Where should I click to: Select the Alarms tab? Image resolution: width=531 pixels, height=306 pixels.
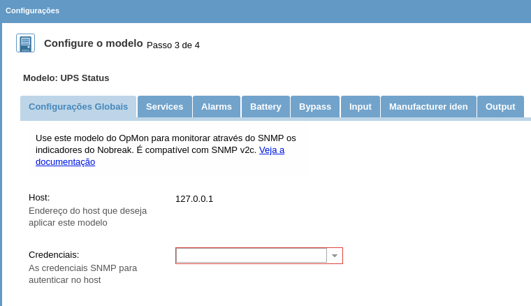tap(217, 107)
